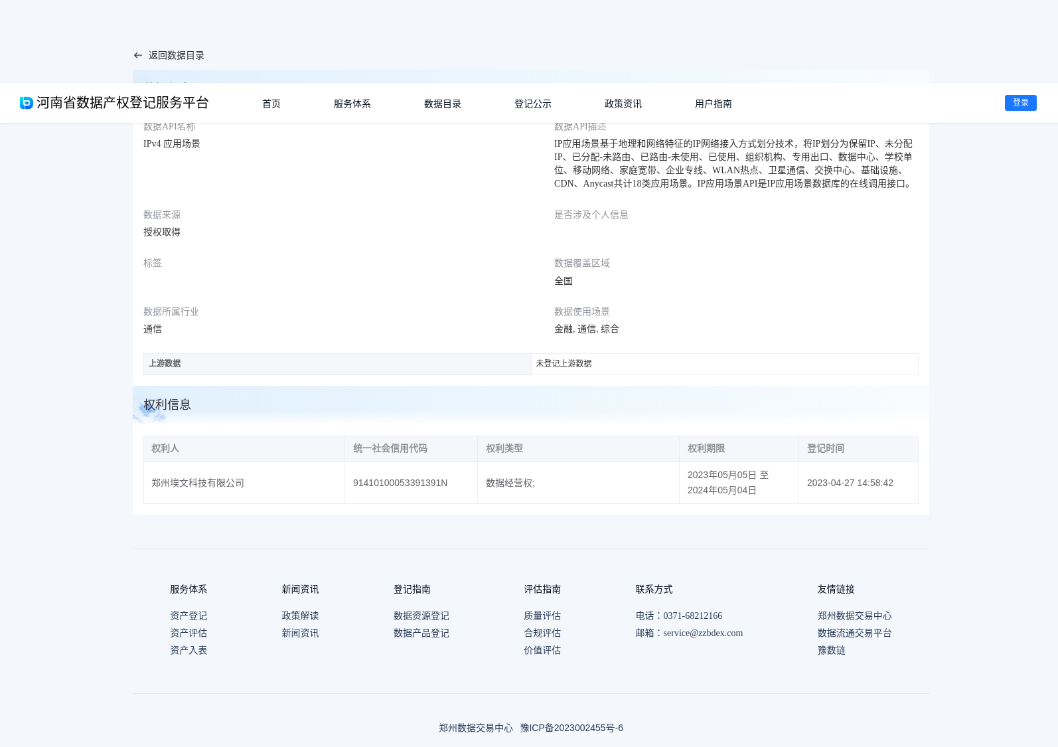This screenshot has height=747, width=1058.
Task: Open 资产入表 footer link
Action: pos(189,651)
